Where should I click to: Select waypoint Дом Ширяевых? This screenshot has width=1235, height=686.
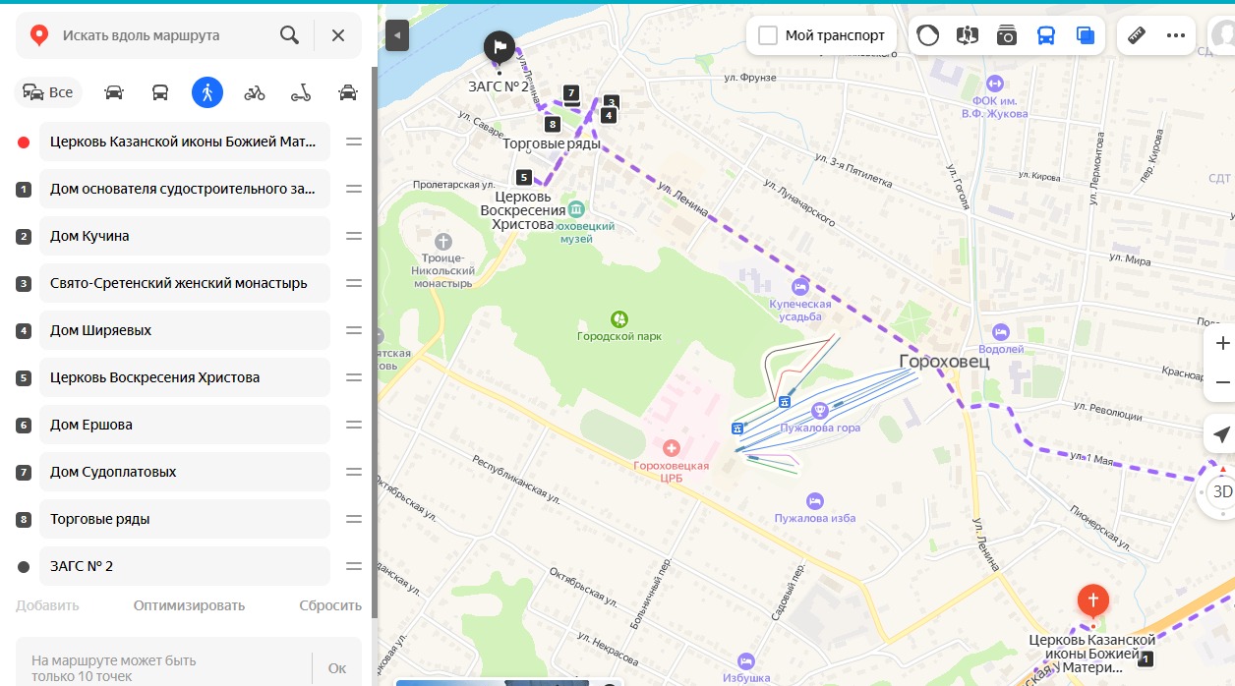pyautogui.click(x=185, y=330)
